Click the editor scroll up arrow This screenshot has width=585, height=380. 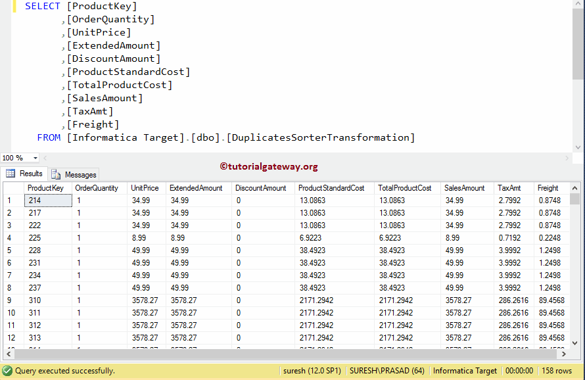(x=578, y=3)
